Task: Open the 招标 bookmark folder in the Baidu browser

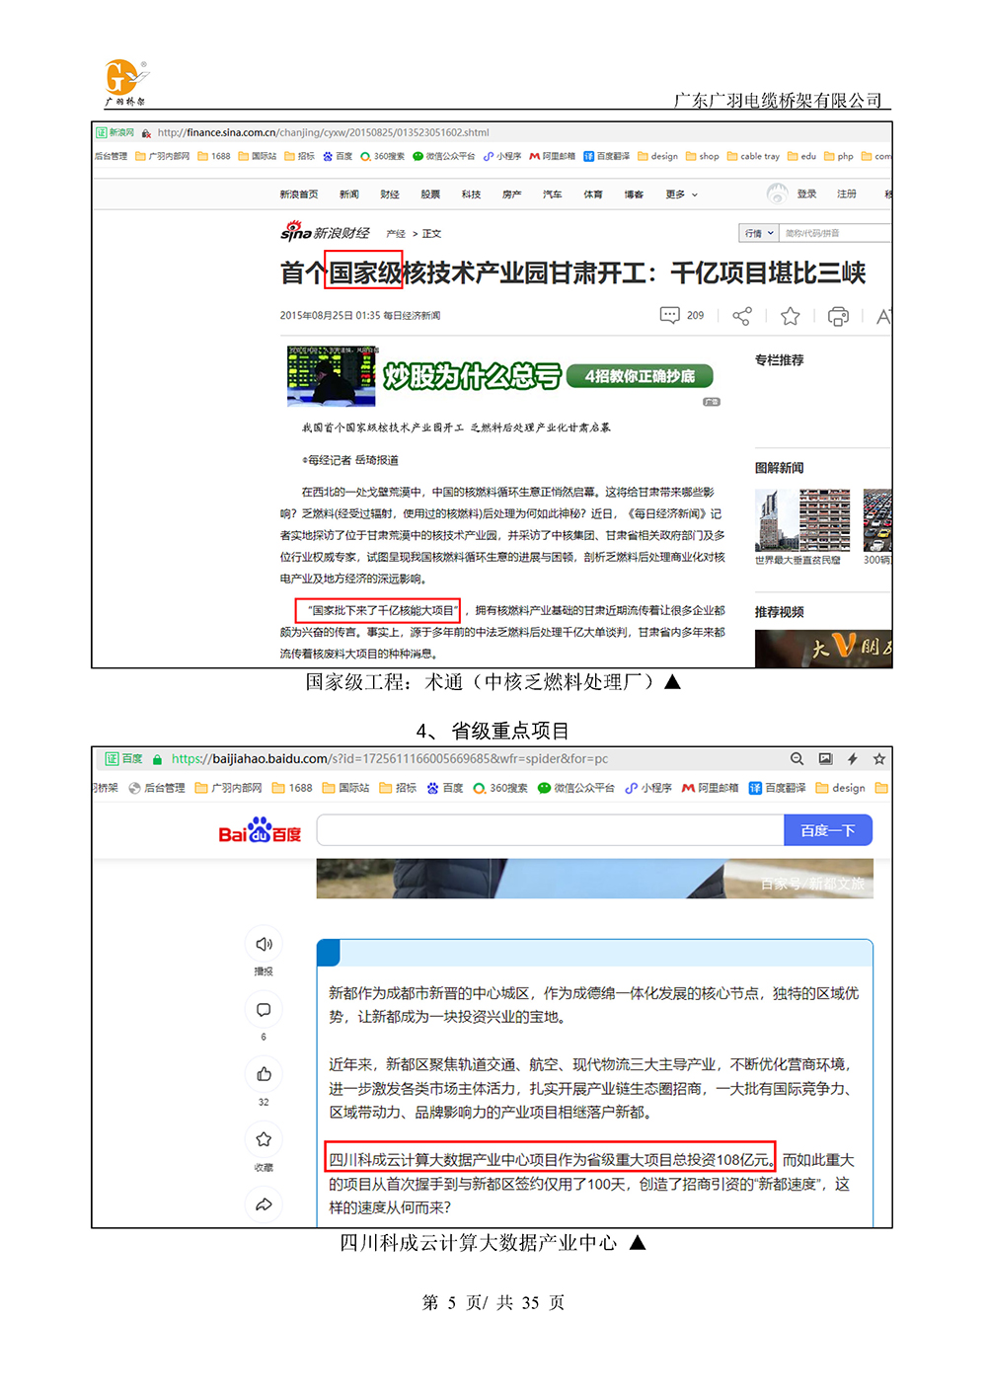Action: (399, 788)
